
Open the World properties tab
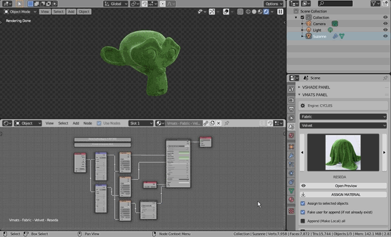(x=291, y=135)
